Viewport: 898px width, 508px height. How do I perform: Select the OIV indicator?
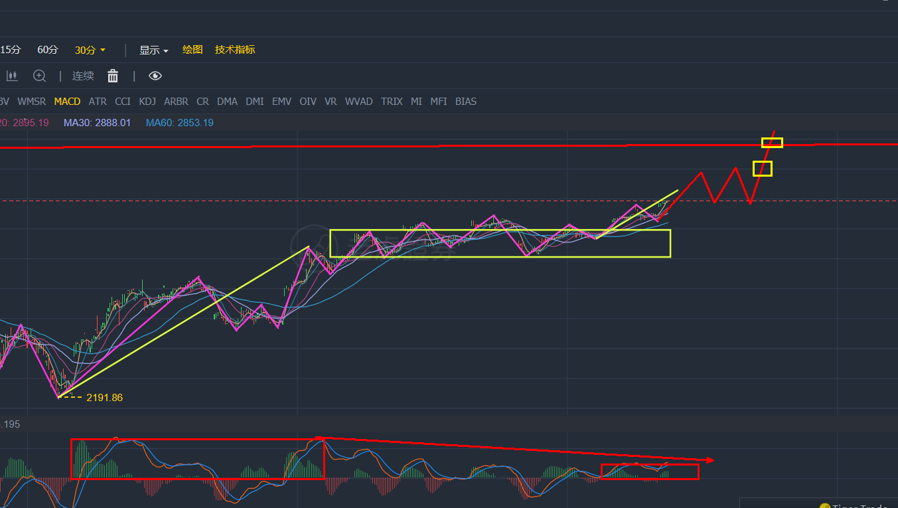(308, 102)
